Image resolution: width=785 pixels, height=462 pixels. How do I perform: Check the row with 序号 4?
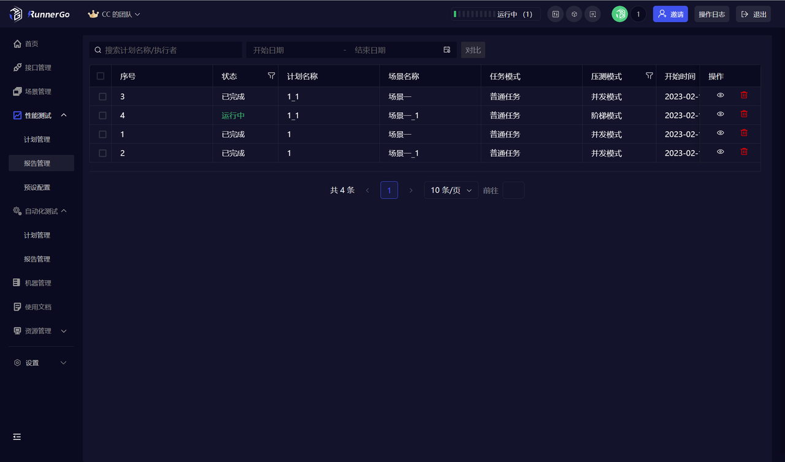coord(102,115)
